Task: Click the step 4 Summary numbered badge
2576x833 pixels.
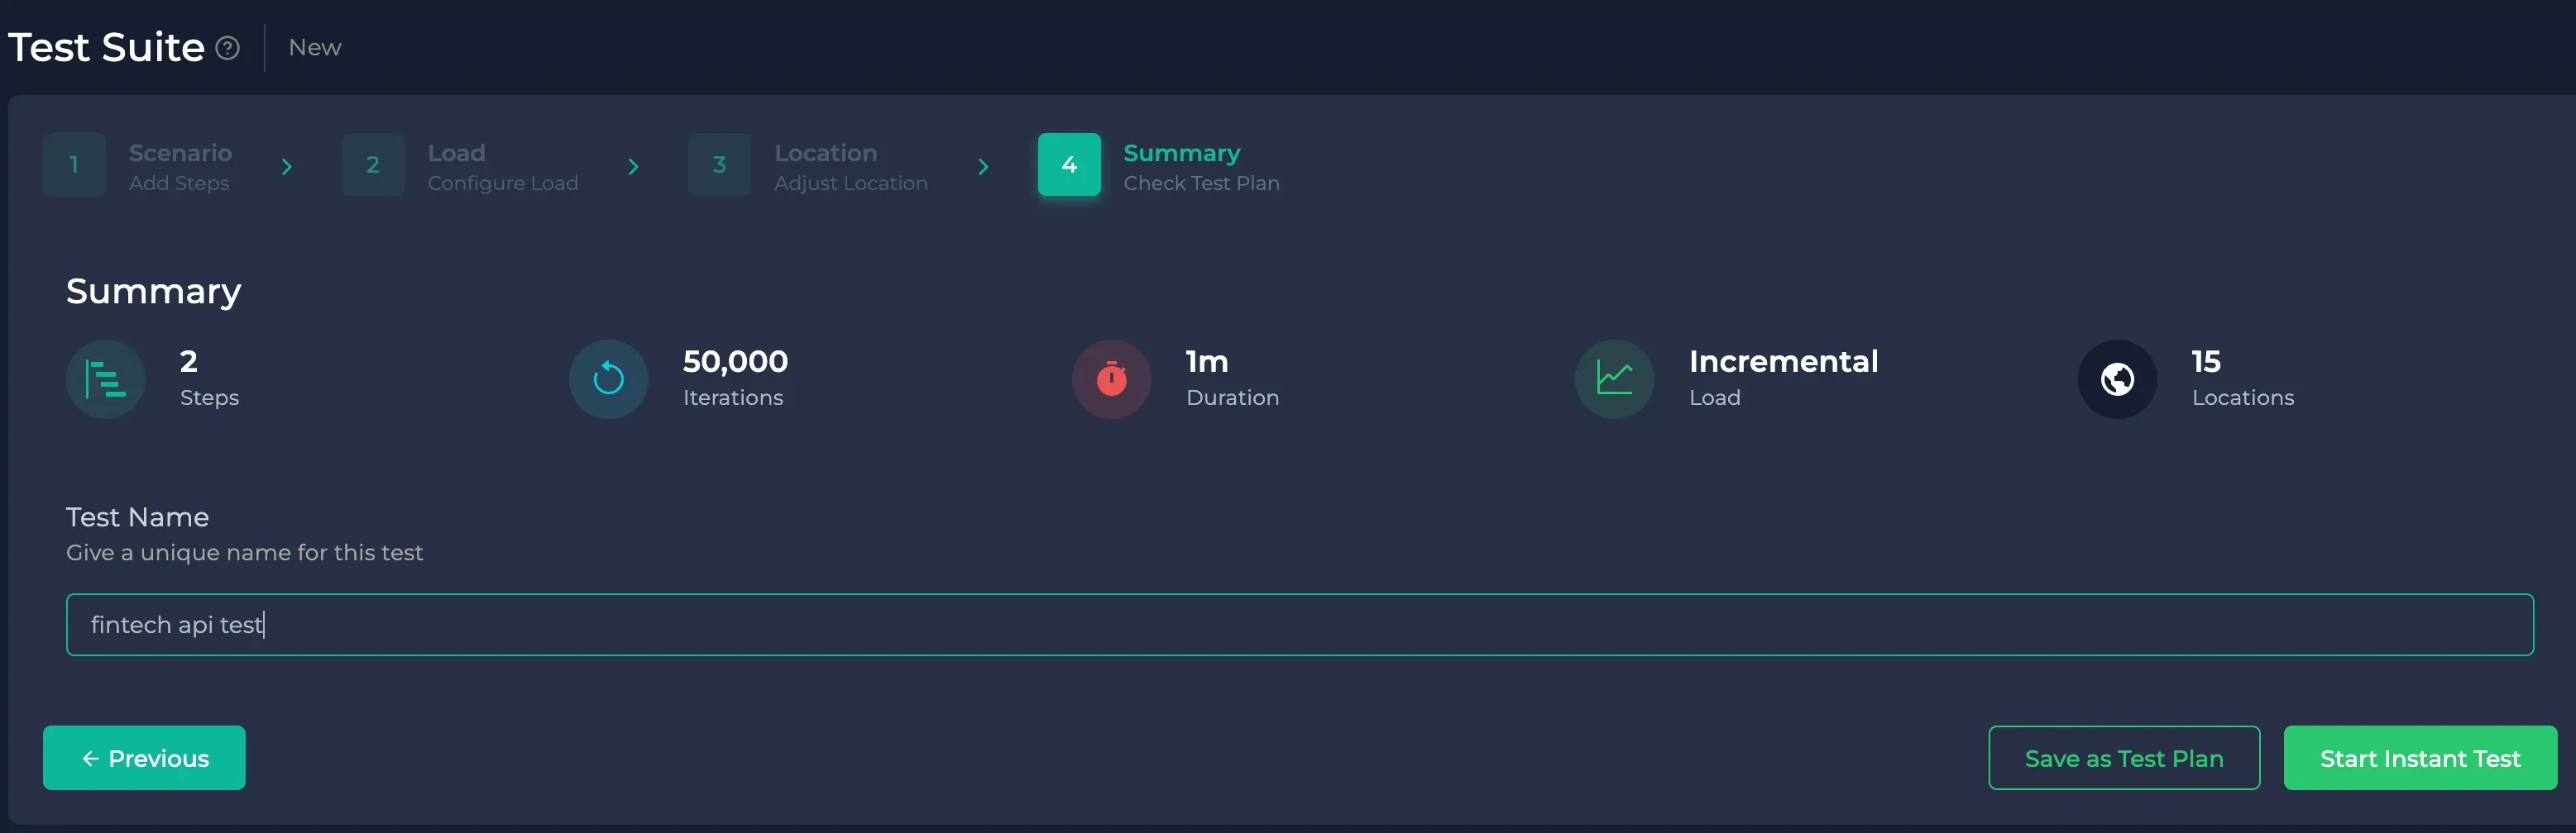Action: (x=1069, y=164)
